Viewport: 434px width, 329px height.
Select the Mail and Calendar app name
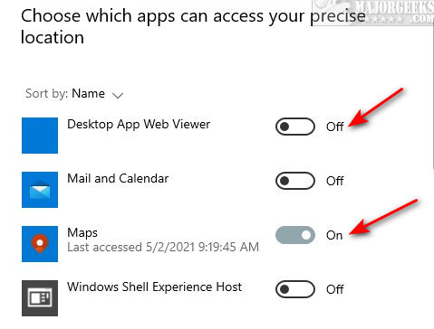pyautogui.click(x=118, y=178)
